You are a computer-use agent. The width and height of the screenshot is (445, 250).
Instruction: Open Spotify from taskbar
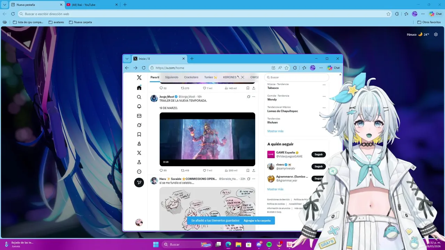coord(269,244)
